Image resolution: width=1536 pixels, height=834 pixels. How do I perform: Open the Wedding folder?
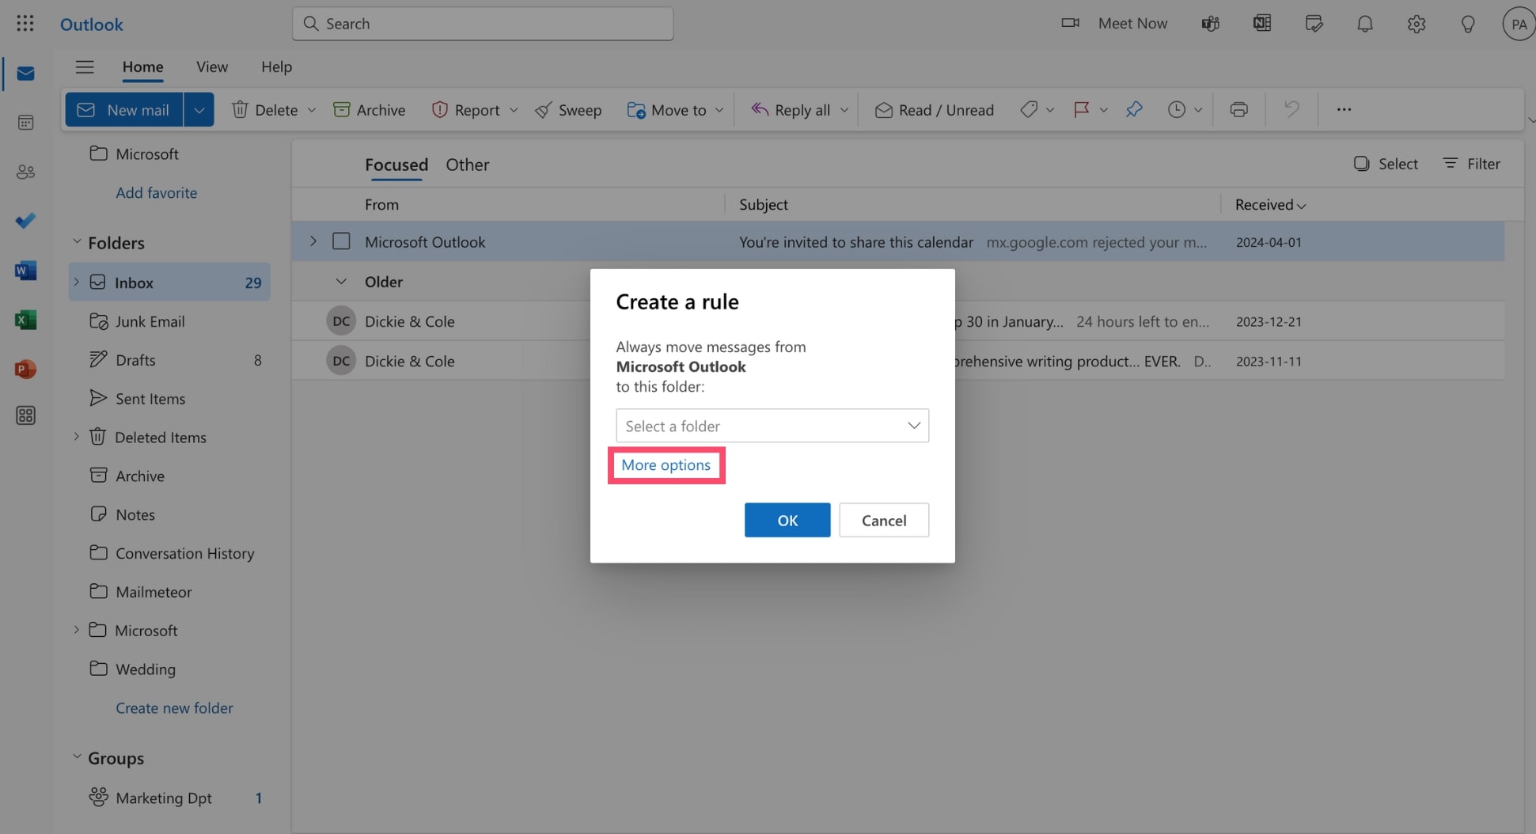pyautogui.click(x=169, y=669)
